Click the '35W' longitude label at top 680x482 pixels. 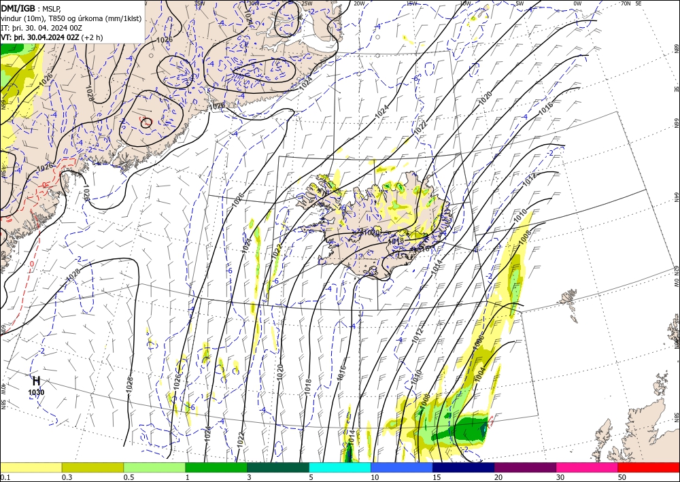(199, 3)
